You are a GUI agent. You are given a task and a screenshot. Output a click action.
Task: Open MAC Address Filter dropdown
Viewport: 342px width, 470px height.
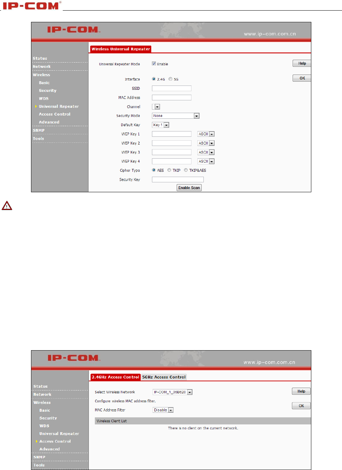[163, 410]
